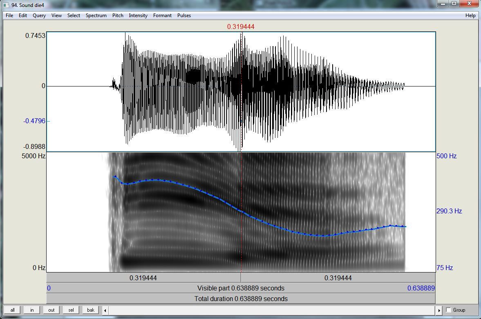Click the red cursor time label 0.319444
This screenshot has width=481, height=319.
click(x=240, y=27)
